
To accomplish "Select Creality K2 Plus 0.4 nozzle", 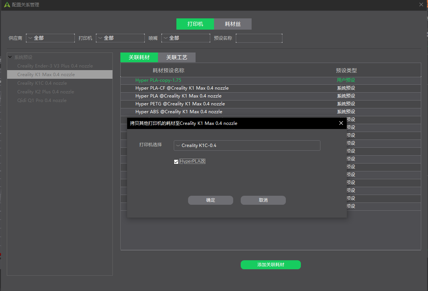I will point(60,92).
